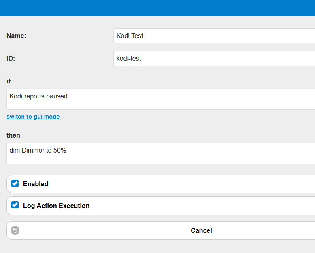
Task: Click empty gray area below Cancel button
Action: [x=157, y=247]
